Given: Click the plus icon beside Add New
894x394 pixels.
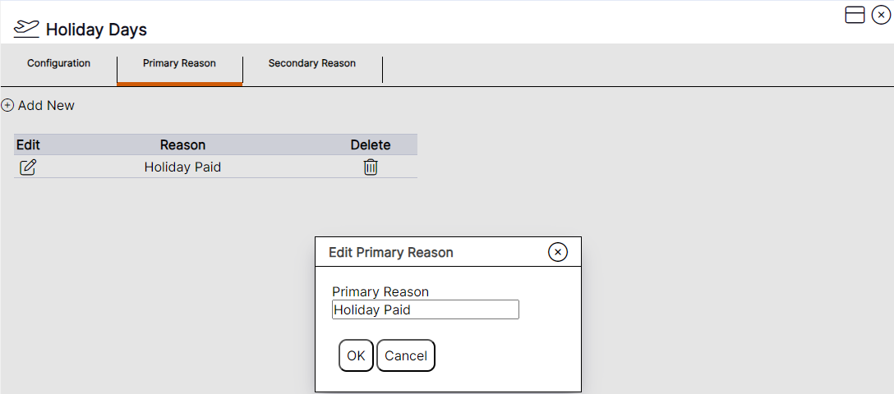Looking at the screenshot, I should [7, 105].
